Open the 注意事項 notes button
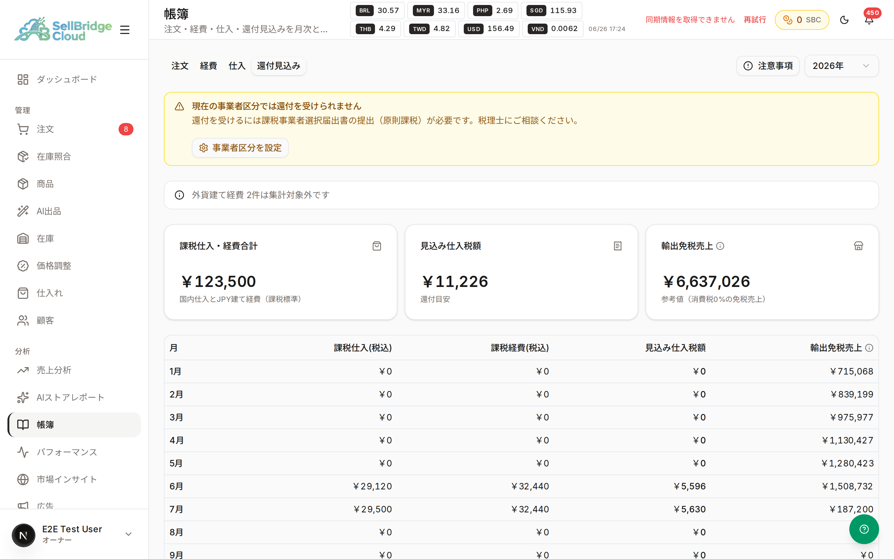This screenshot has height=559, width=894. 768,66
